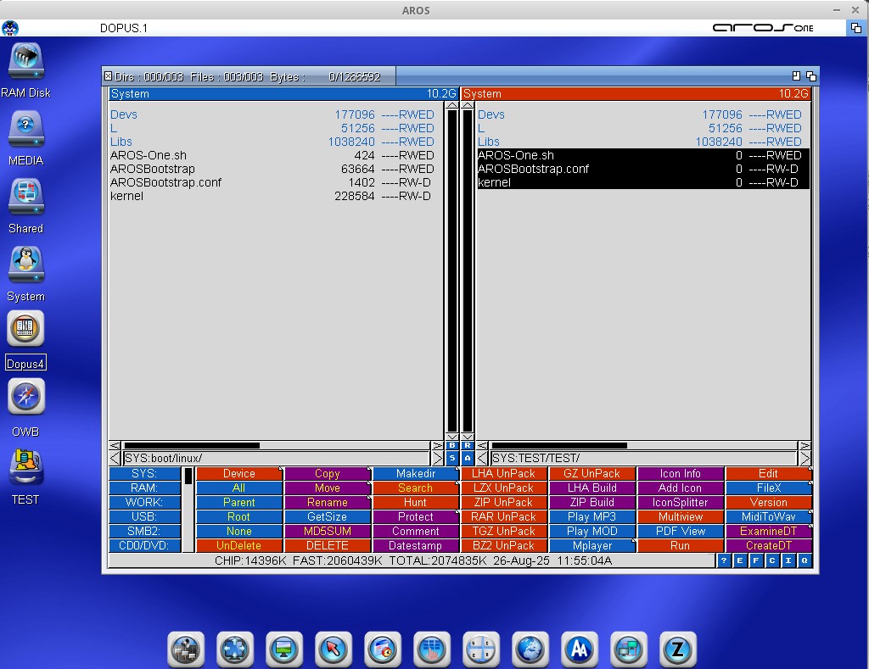Open the Shared folder desktop icon
This screenshot has height=669, width=869.
(25, 199)
